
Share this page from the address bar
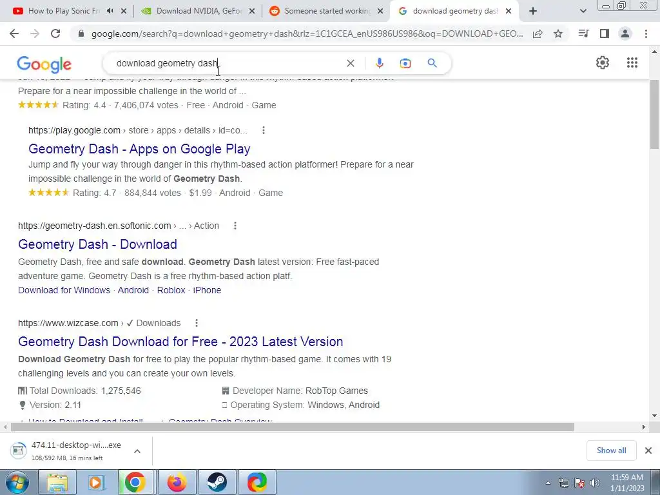pyautogui.click(x=538, y=34)
